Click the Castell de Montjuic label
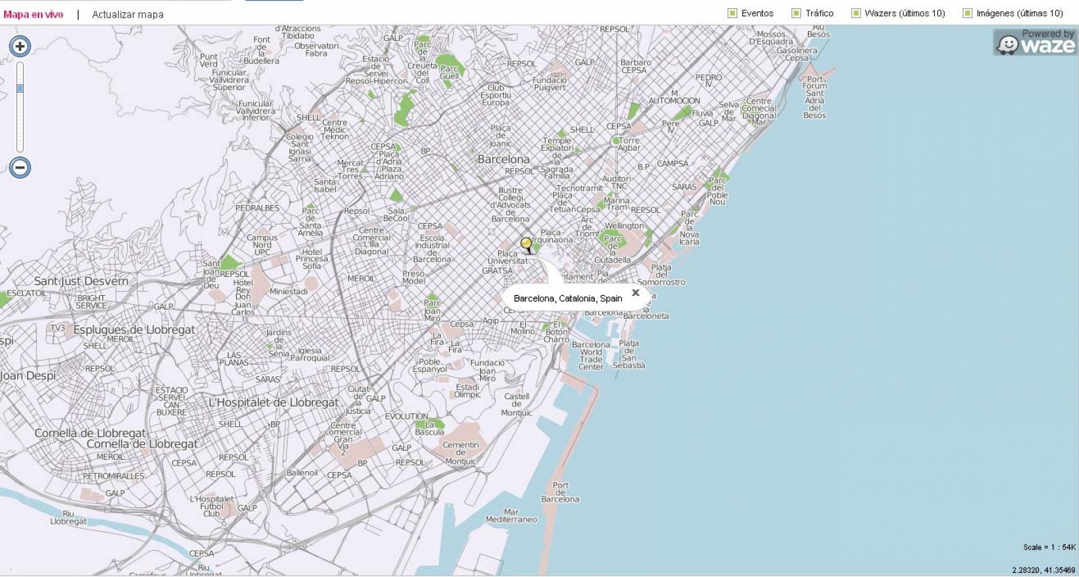Image resolution: width=1079 pixels, height=577 pixels. (x=517, y=404)
